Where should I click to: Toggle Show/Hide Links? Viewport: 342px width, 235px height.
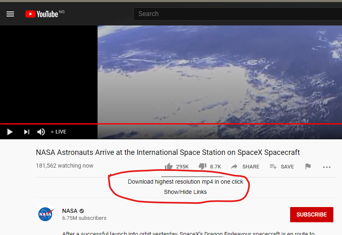pos(185,192)
